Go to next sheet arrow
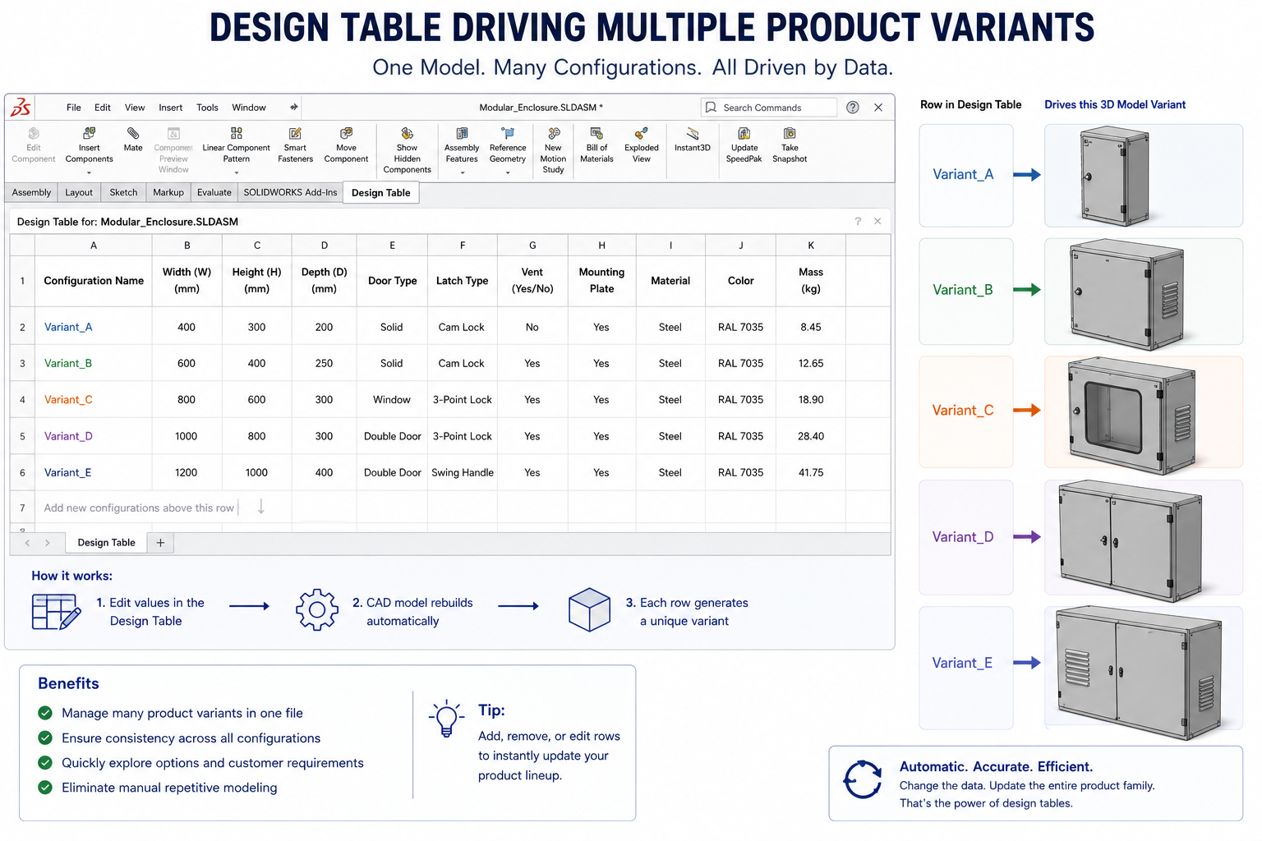 coord(48,543)
